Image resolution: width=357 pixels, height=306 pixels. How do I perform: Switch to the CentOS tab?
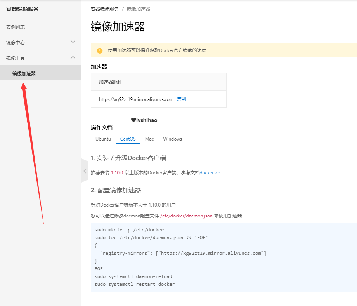click(x=128, y=139)
